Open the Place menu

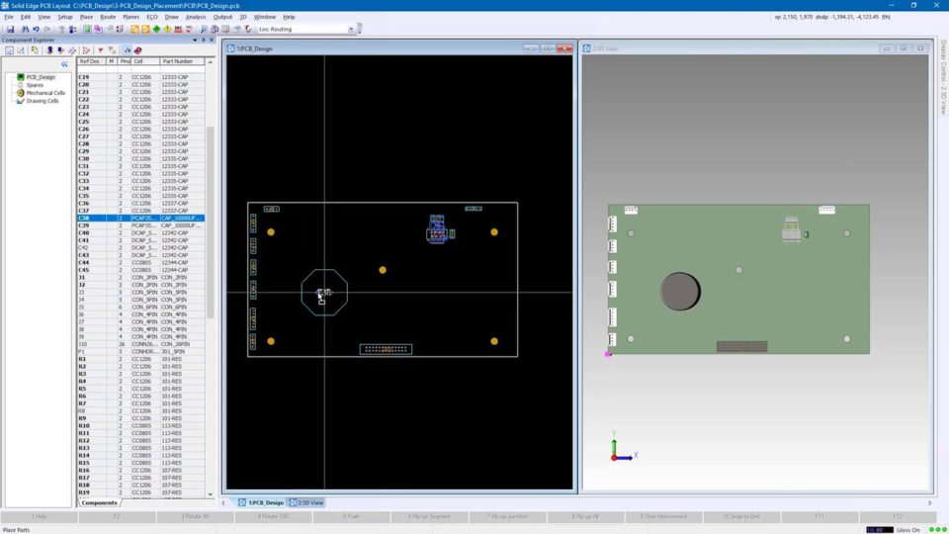(x=86, y=17)
